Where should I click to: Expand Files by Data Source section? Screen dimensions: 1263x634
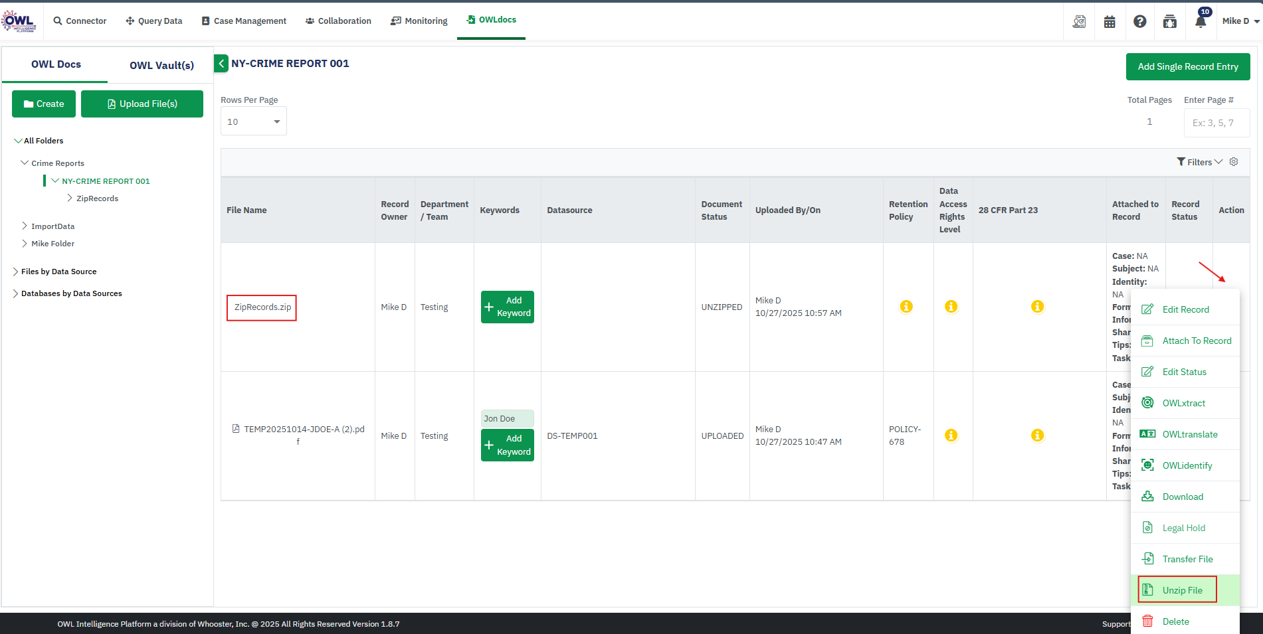click(15, 272)
